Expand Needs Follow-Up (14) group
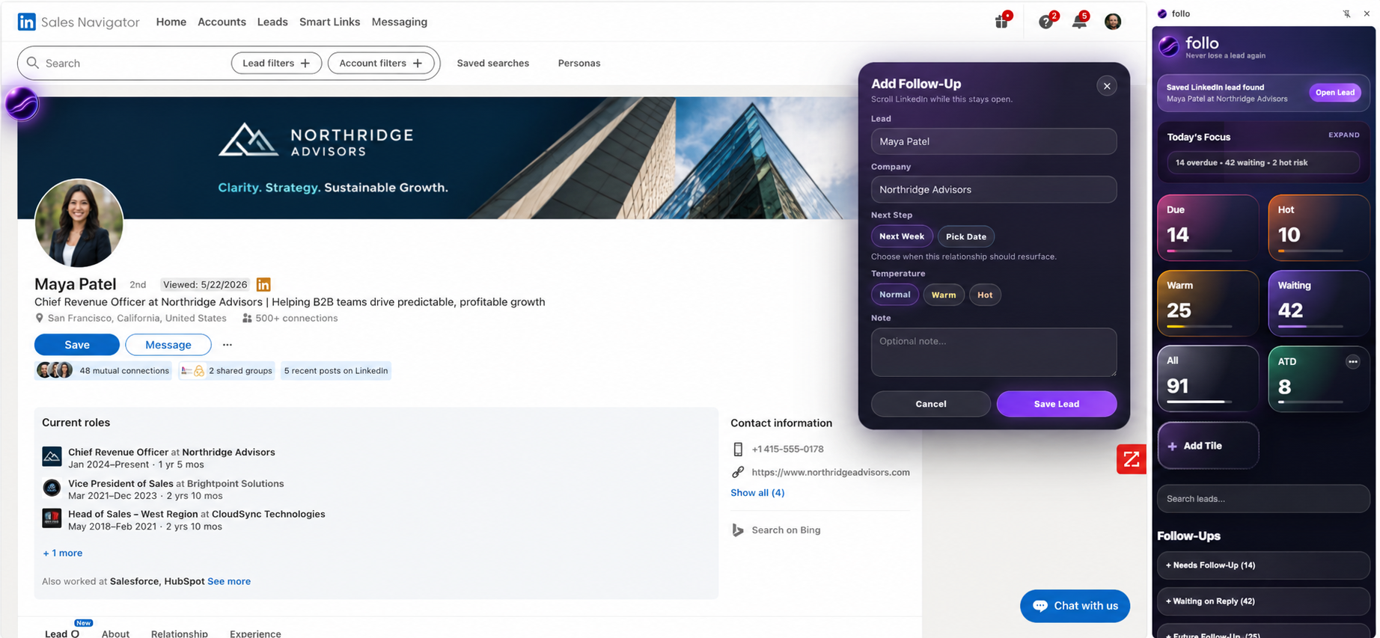This screenshot has width=1380, height=638. tap(1263, 565)
